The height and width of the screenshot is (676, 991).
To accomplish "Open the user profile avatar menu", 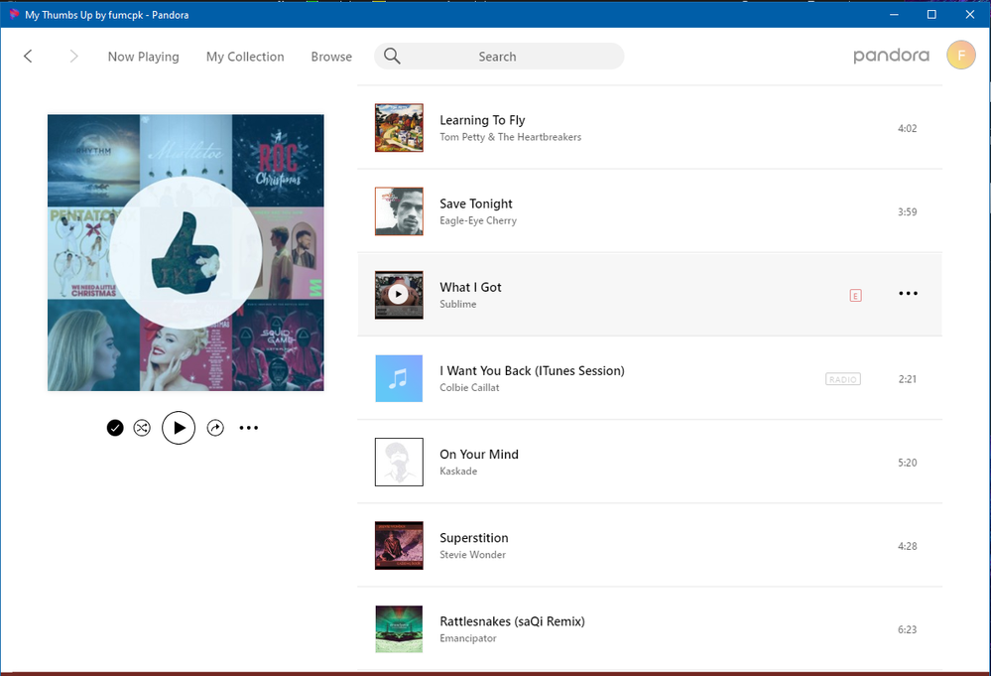I will coord(961,56).
